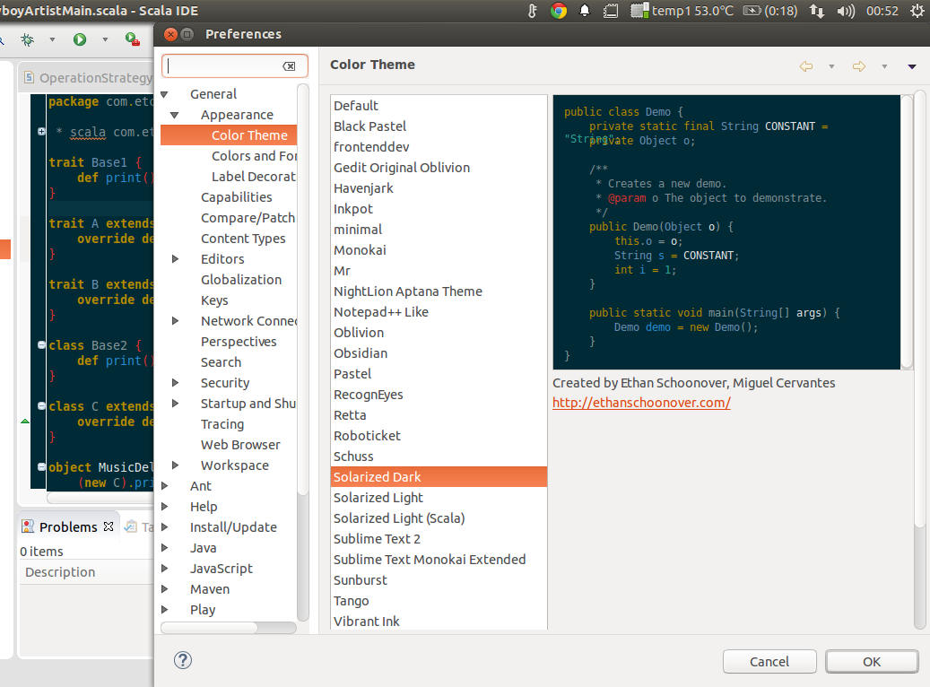The image size is (930, 687).
Task: Open the ethanschoonover.com link
Action: coord(641,402)
